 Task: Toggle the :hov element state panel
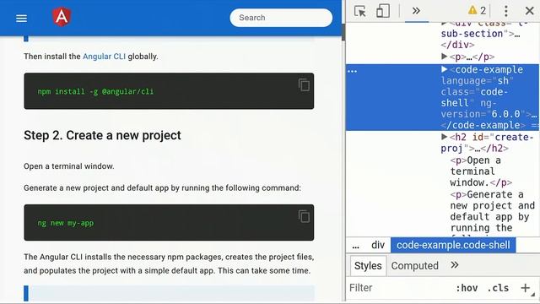click(467, 288)
